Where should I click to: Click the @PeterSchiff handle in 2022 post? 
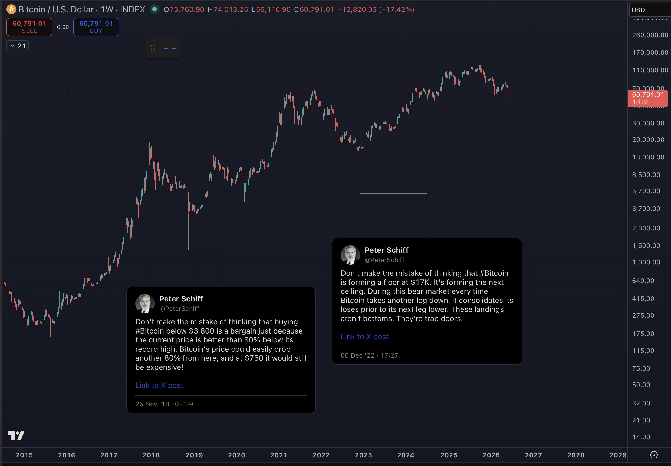tap(384, 260)
